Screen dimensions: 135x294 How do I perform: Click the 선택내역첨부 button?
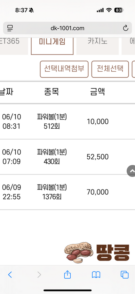click(x=64, y=69)
